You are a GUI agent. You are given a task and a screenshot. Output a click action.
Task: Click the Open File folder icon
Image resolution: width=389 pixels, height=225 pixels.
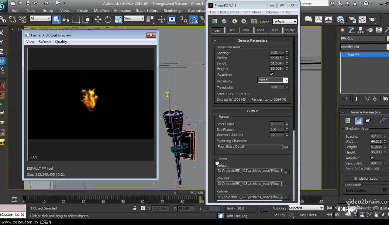coord(21,3)
